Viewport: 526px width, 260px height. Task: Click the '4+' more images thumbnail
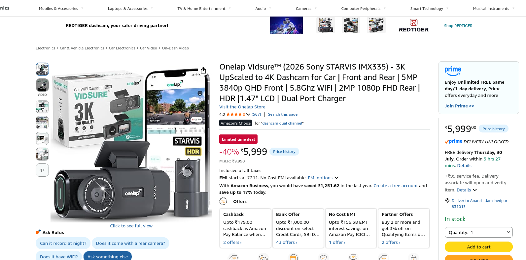click(42, 170)
